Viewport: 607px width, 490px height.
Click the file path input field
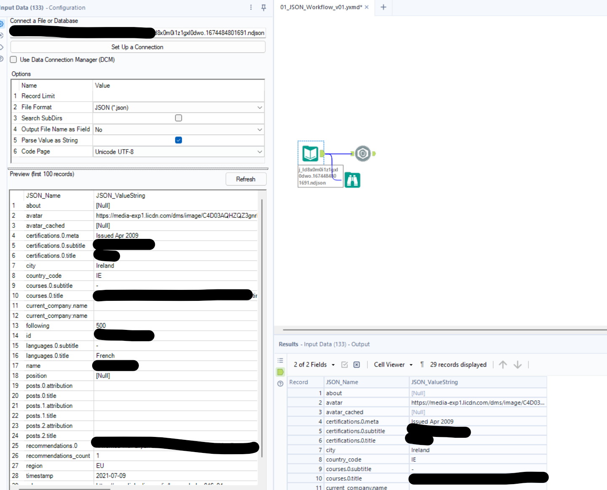pyautogui.click(x=138, y=33)
